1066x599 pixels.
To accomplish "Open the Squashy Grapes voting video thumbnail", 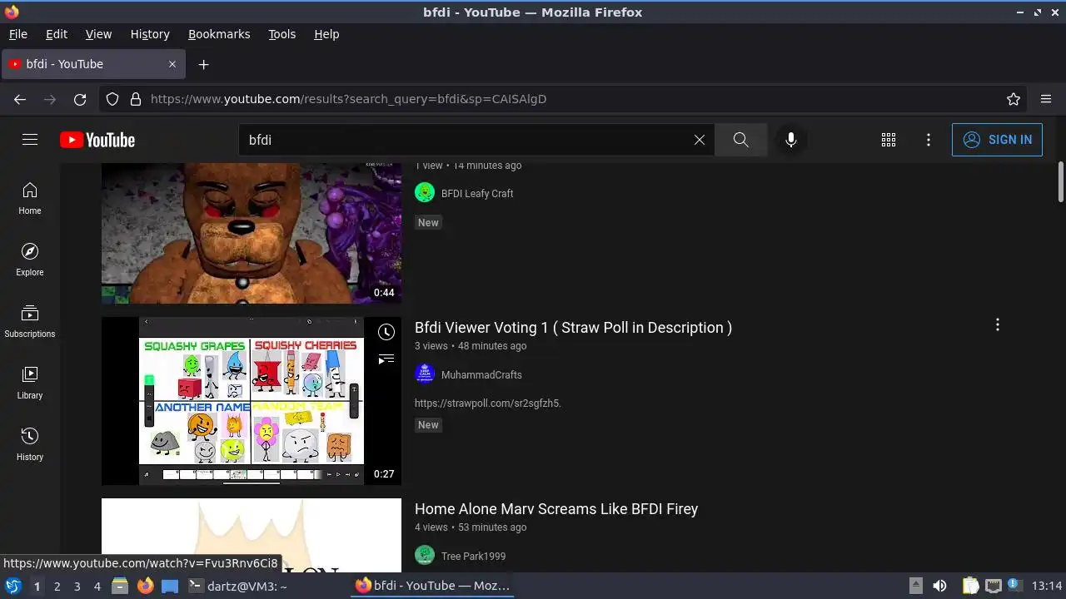I will [x=252, y=401].
